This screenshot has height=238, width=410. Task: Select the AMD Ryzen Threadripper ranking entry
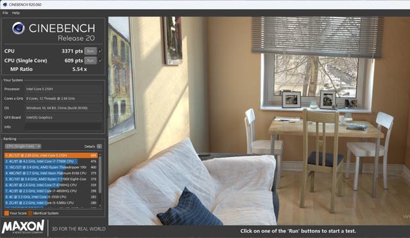tap(51, 167)
